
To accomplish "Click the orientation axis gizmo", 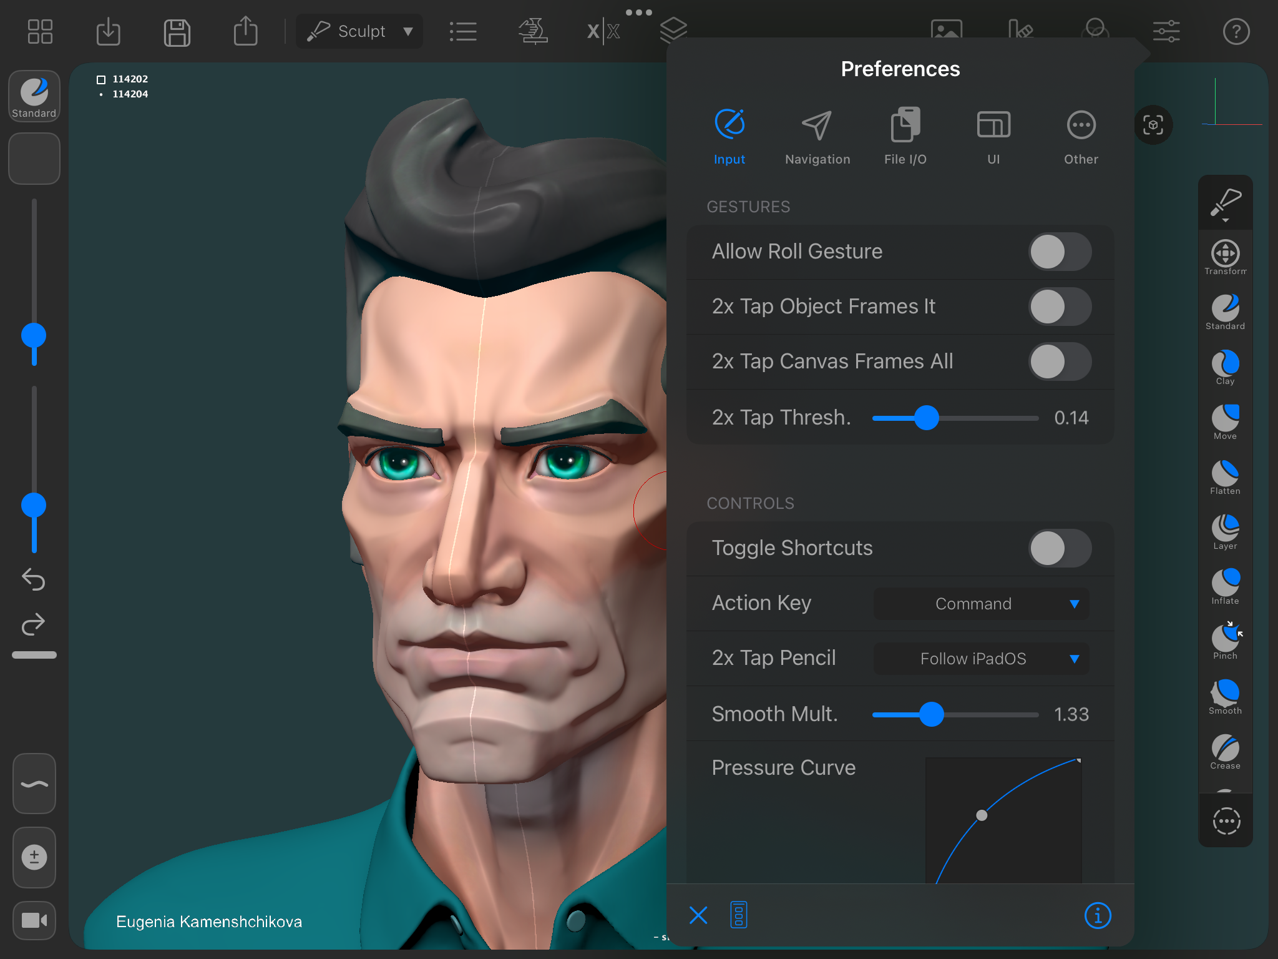I will point(1231,103).
